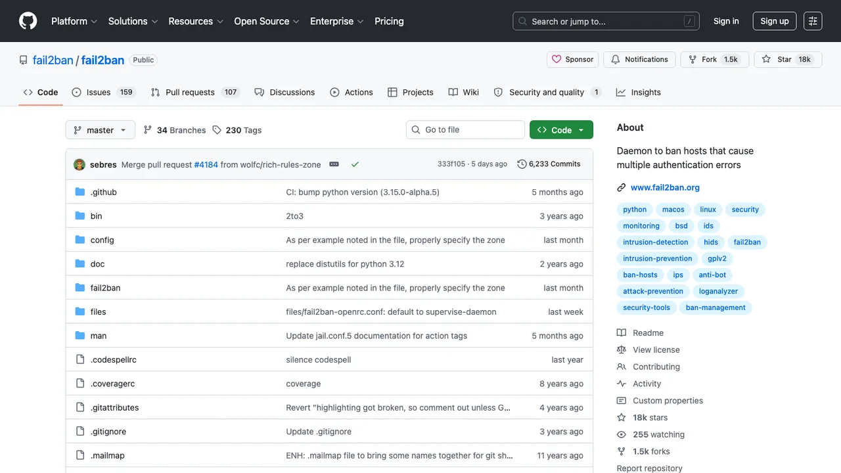
Task: Select the python topic tag
Action: [x=635, y=210]
